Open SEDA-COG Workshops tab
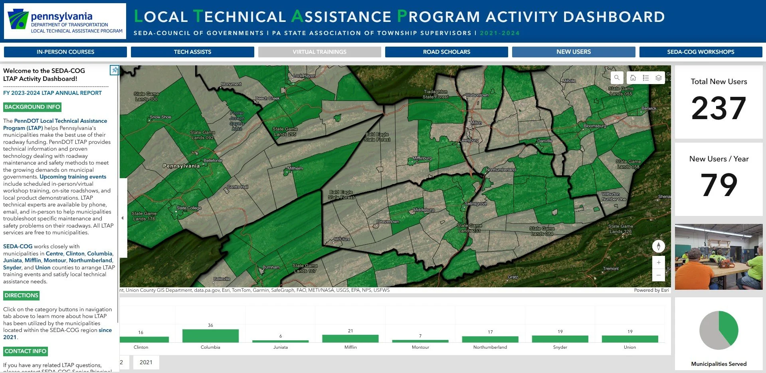 [701, 52]
